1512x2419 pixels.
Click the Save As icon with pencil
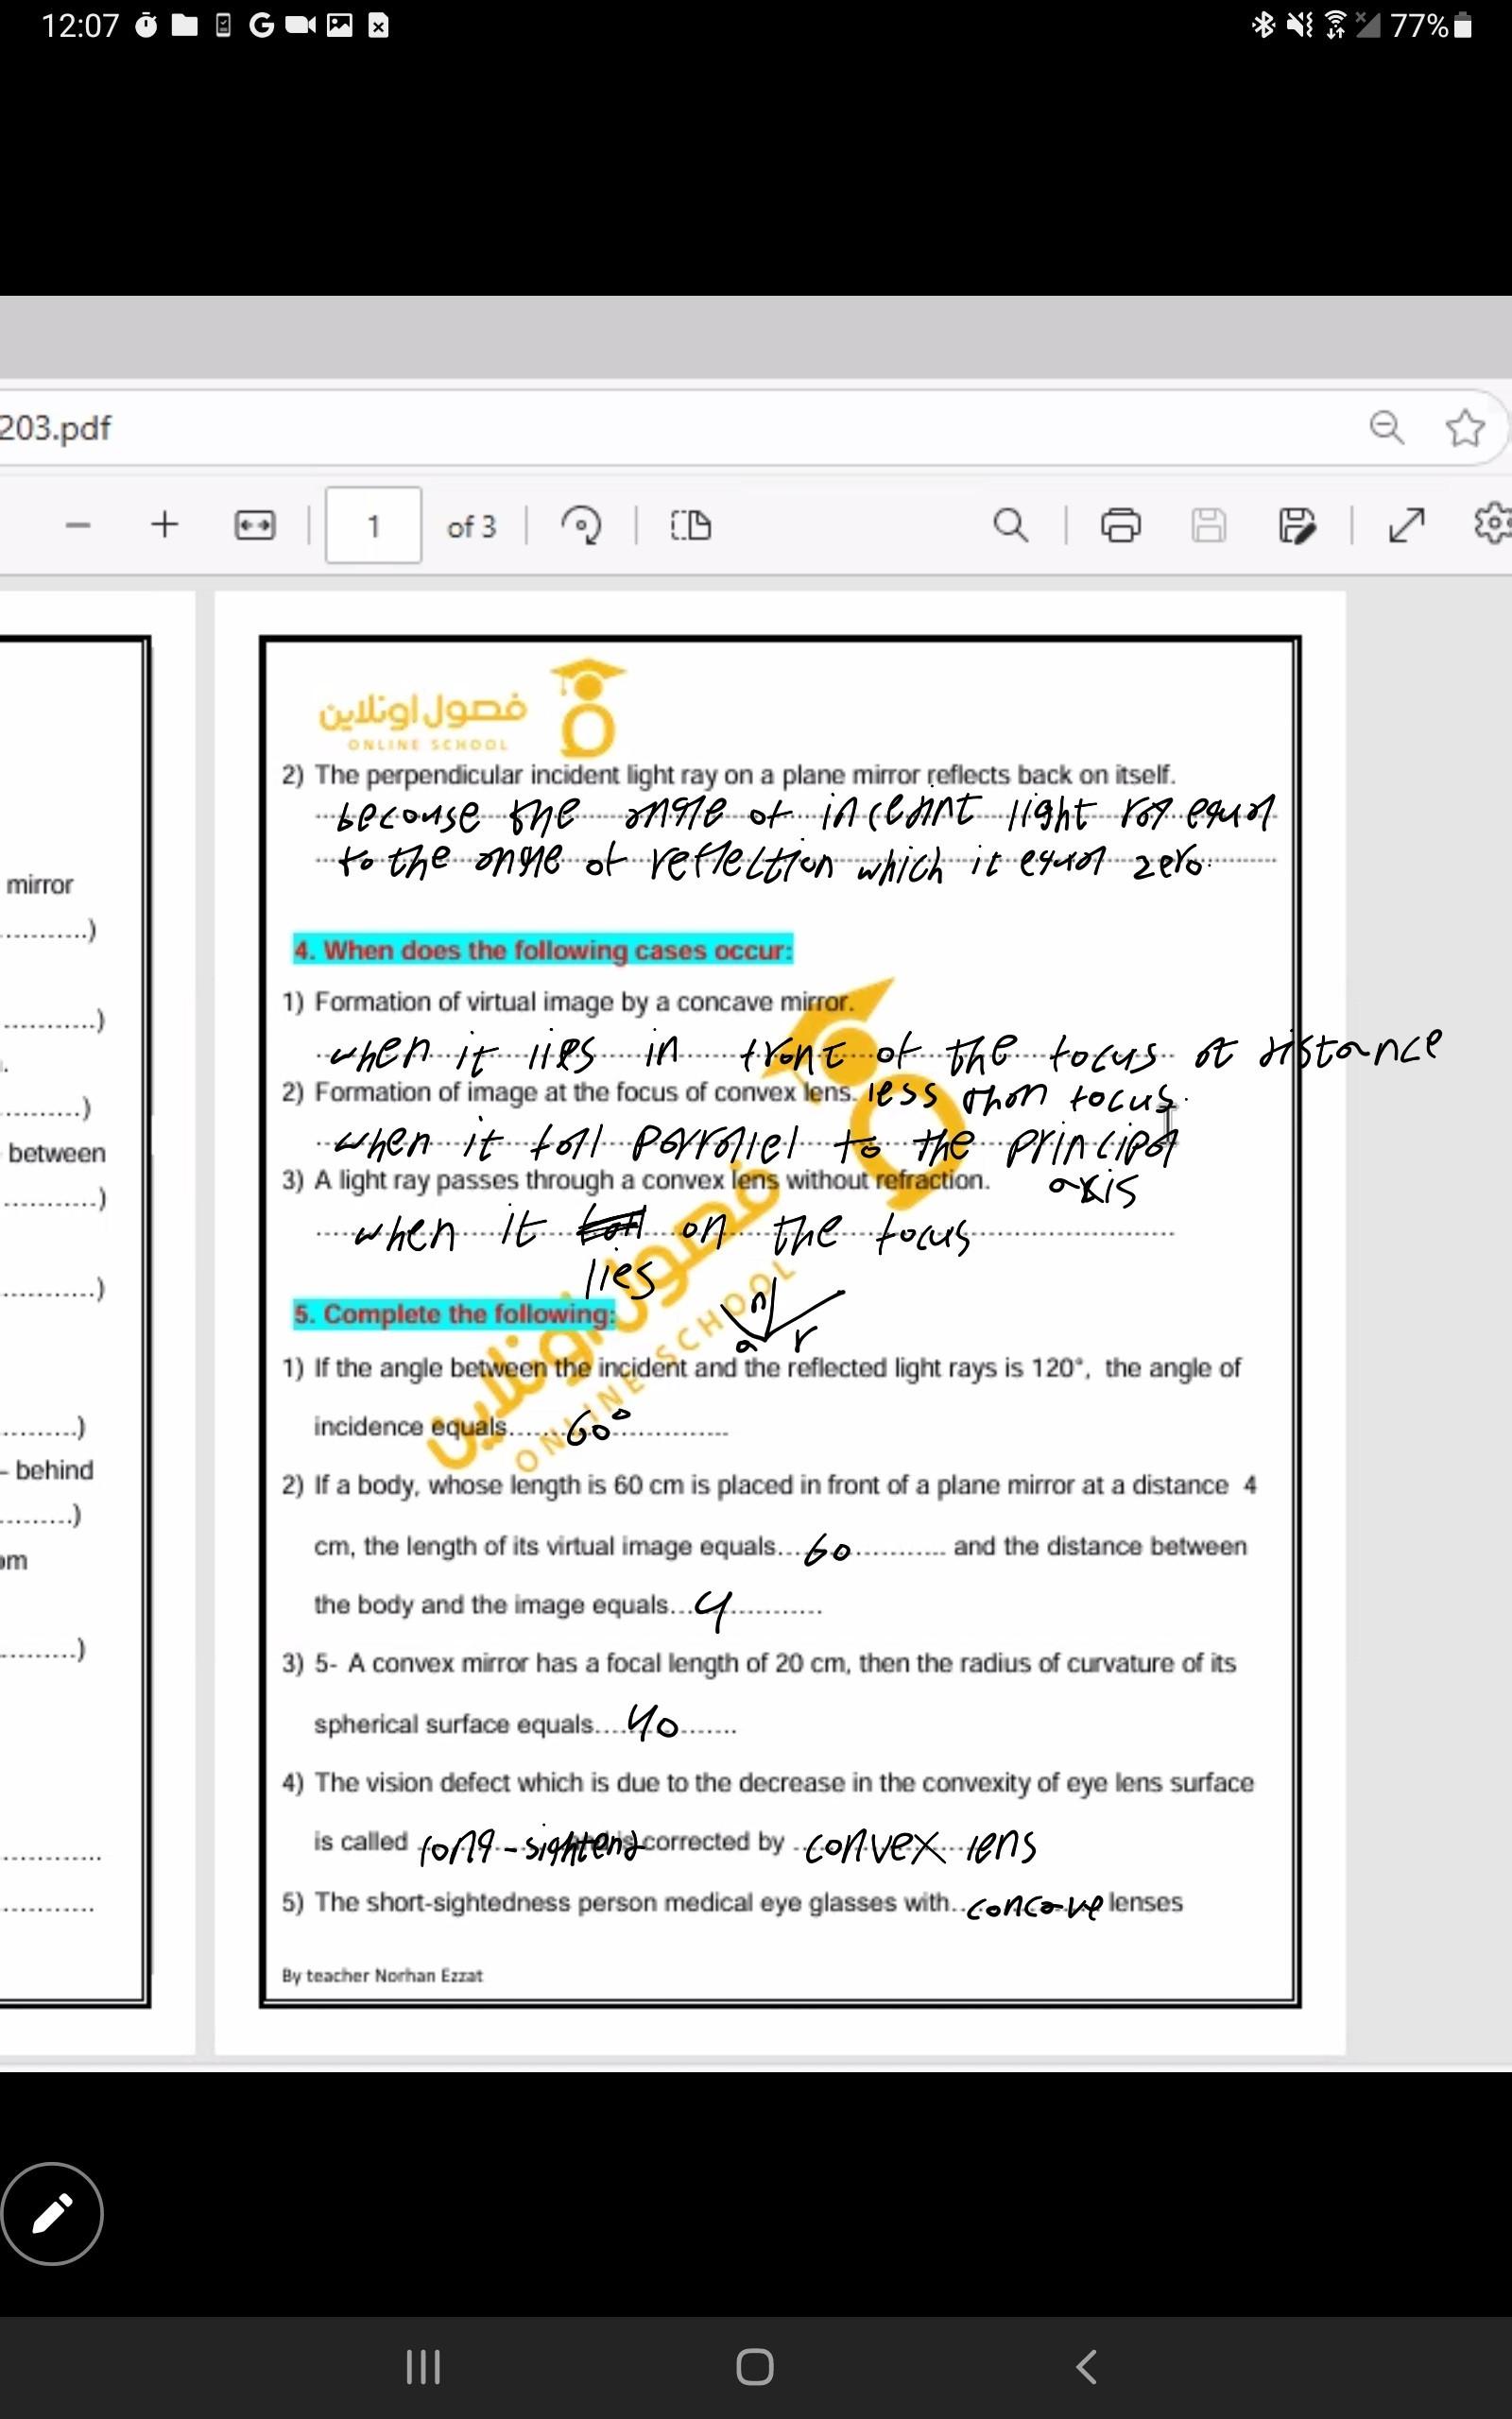(x=1297, y=524)
